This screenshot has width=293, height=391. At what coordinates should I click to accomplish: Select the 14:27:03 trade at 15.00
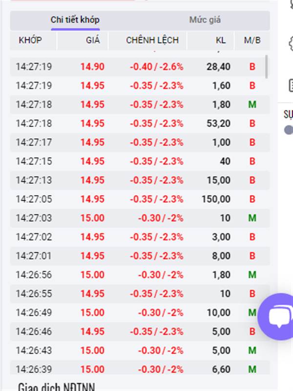(140, 218)
